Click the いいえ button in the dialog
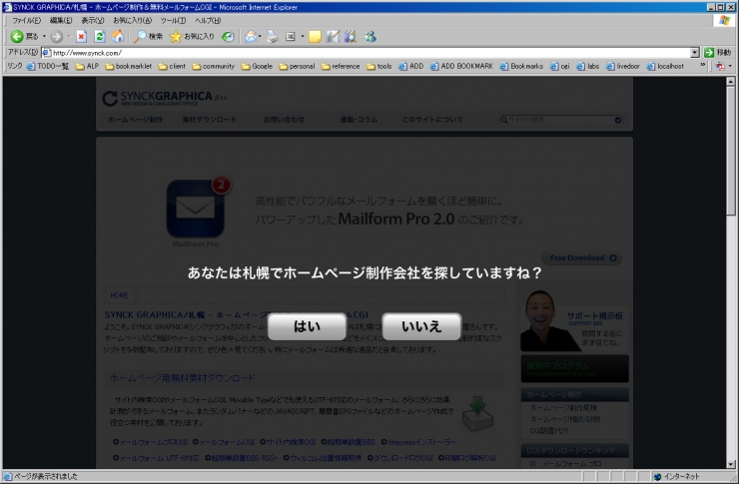Viewport: 739px width, 484px height. coord(421,326)
